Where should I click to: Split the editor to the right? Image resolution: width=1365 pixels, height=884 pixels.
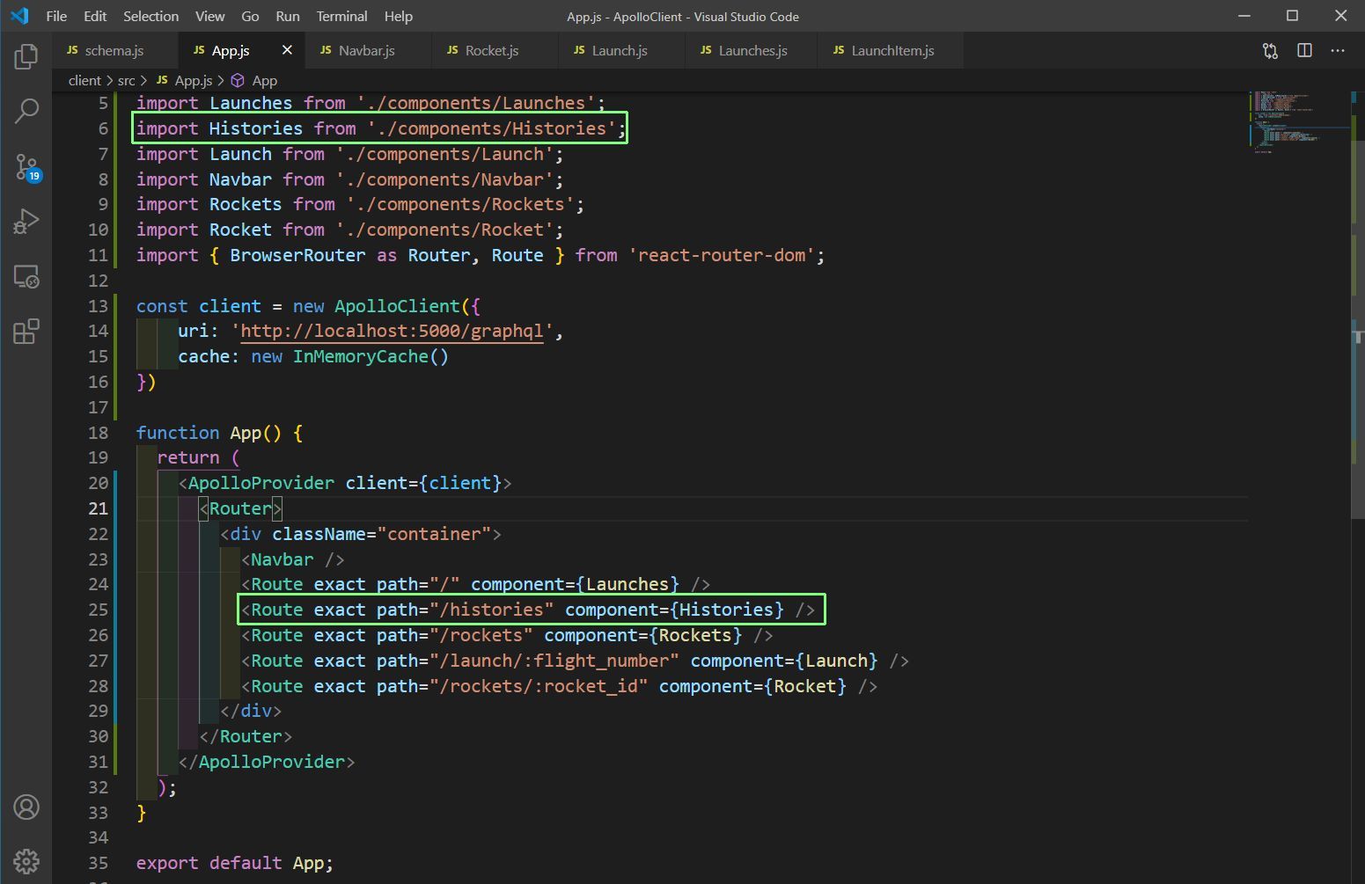[1304, 51]
